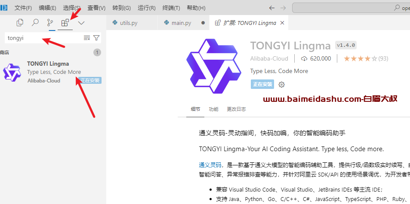The width and height of the screenshot is (410, 204).
Task: Click the VS Code logo icon
Action: [4, 8]
